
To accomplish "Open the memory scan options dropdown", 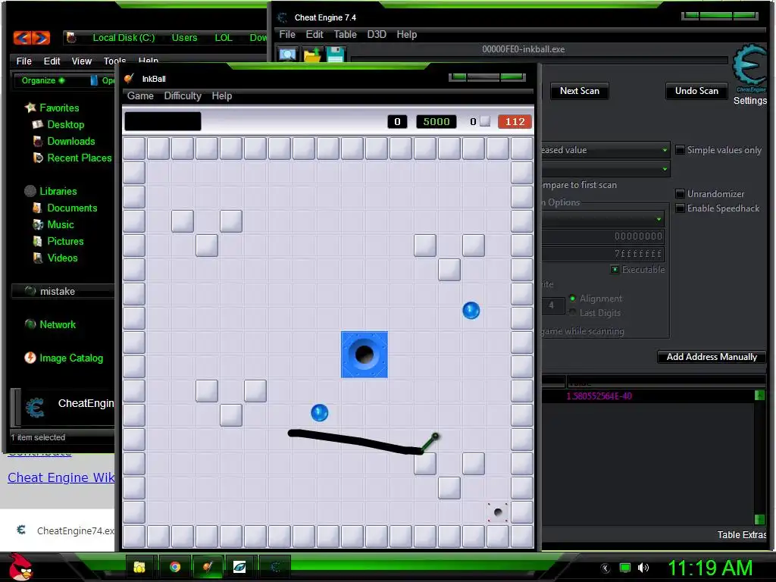I will click(603, 219).
